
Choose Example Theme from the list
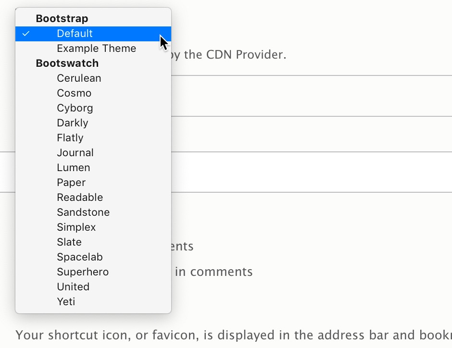pyautogui.click(x=96, y=49)
